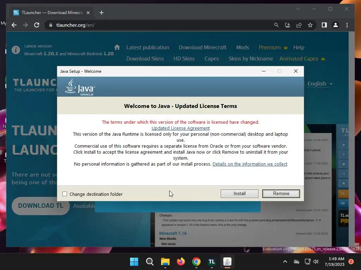Screen dimensions: 361x270
Task: Click the zoom magnifier icon in address bar
Action: click(276, 25)
